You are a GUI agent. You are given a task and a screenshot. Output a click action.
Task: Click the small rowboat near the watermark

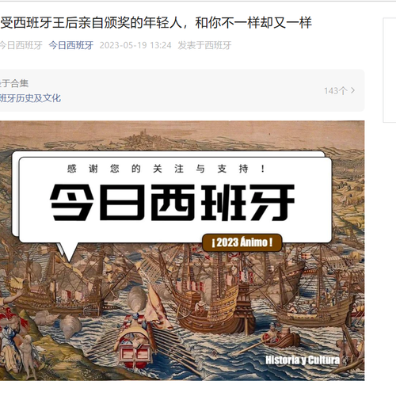280,339
